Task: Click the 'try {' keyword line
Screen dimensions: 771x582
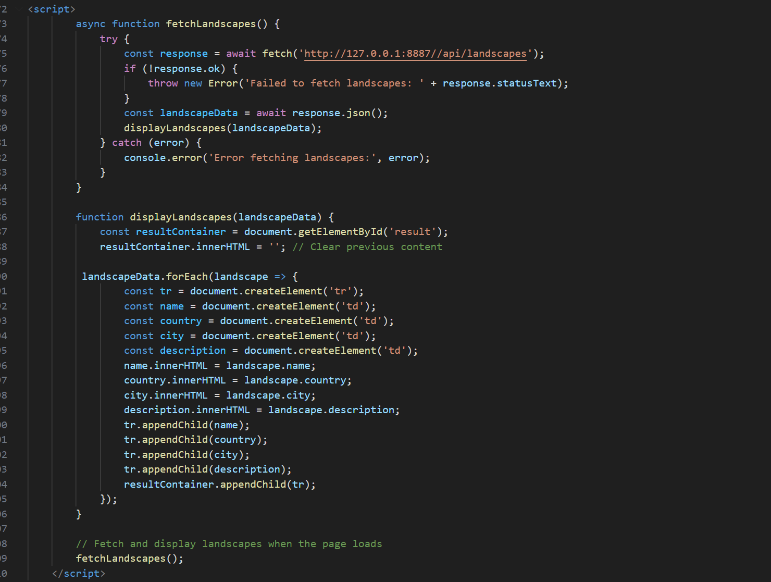Action: click(115, 39)
